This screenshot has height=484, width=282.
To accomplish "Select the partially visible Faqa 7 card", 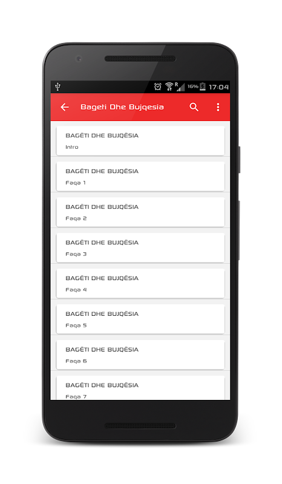I will pyautogui.click(x=140, y=388).
